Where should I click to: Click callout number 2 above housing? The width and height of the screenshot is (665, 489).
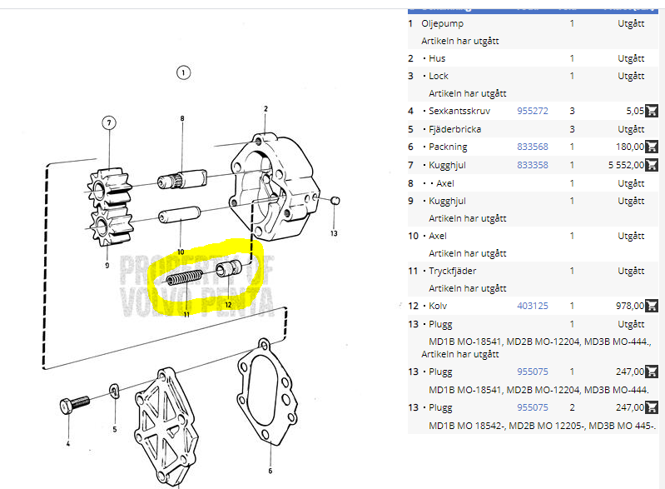266,108
